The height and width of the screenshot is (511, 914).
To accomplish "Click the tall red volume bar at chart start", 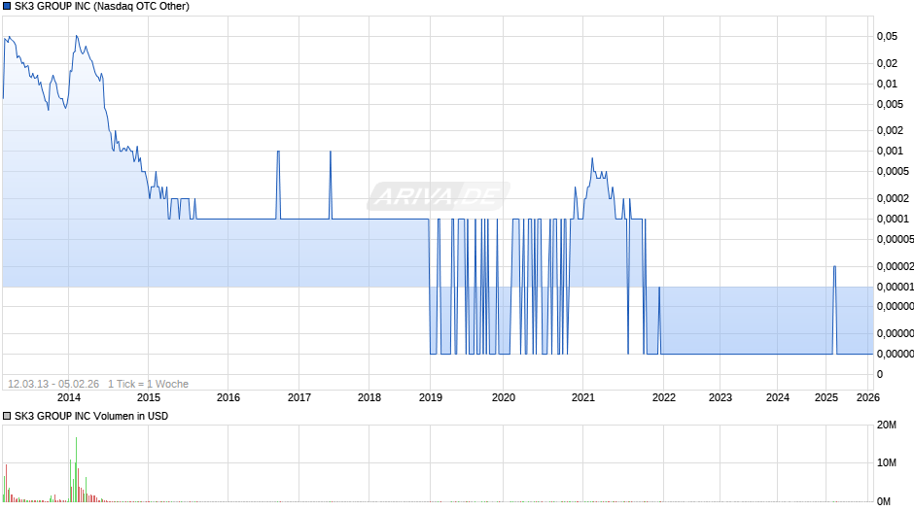I will [x=6, y=483].
